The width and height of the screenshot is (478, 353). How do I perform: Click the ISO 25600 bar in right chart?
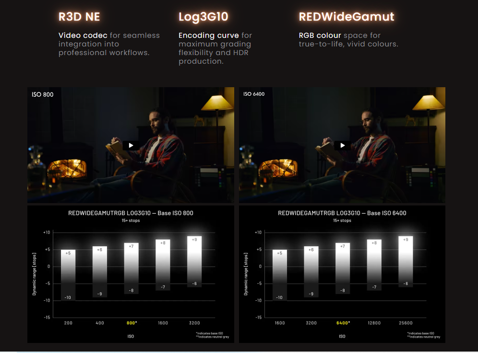click(x=406, y=261)
